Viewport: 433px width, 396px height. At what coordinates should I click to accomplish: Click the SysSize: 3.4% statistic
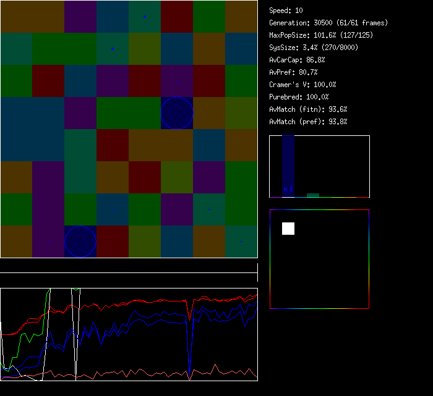coord(311,48)
